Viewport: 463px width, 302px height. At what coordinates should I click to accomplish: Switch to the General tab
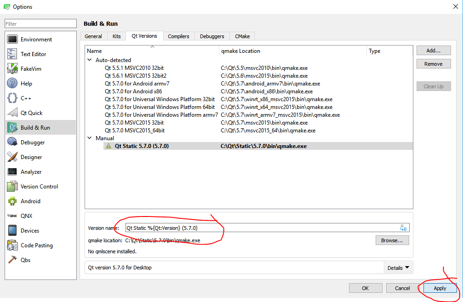[93, 36]
